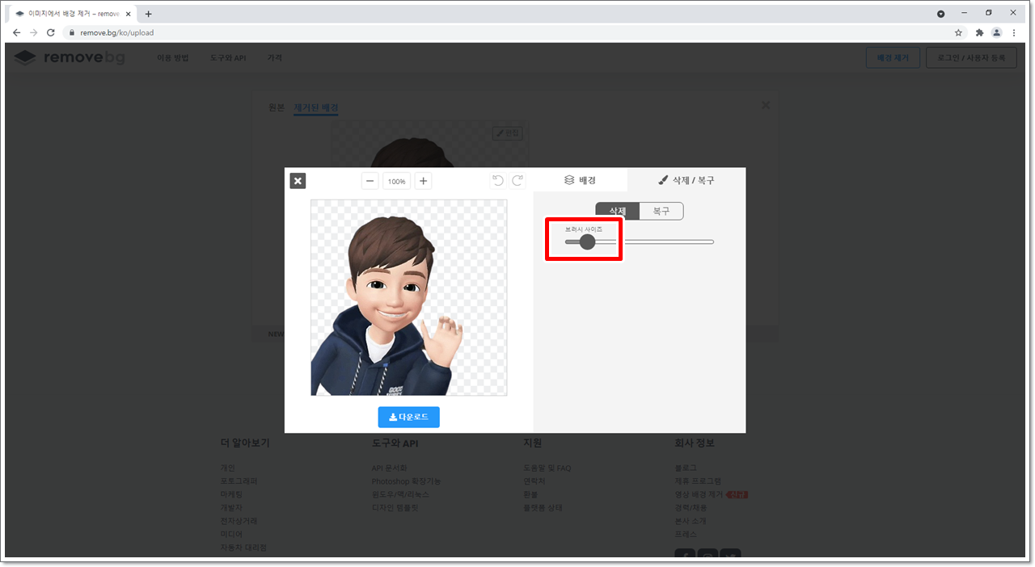The width and height of the screenshot is (1035, 567).
Task: Open the 연락처 footer link
Action: pos(534,481)
